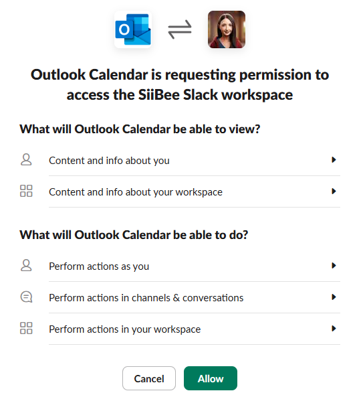This screenshot has width=361, height=393.
Task: Expand 'Content and info about your workspace' arrow
Action: [x=334, y=191]
